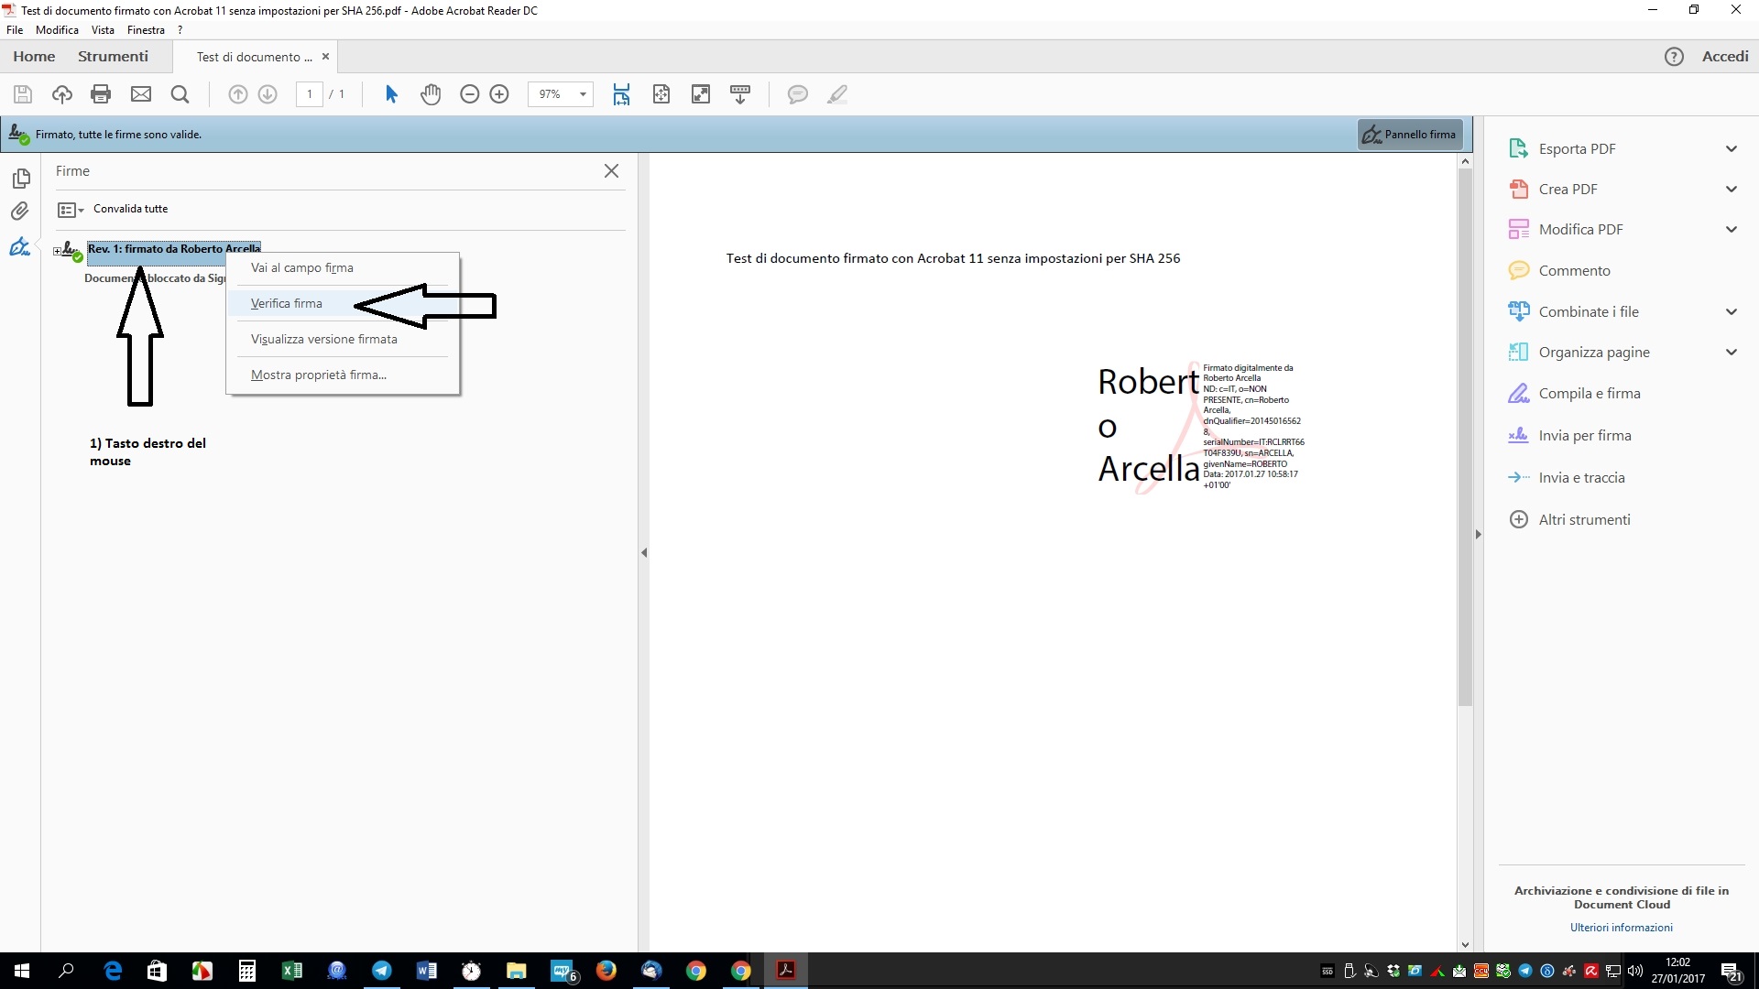The width and height of the screenshot is (1759, 989).
Task: Expand the Rev. 1 signature tree node
Action: pyautogui.click(x=57, y=251)
